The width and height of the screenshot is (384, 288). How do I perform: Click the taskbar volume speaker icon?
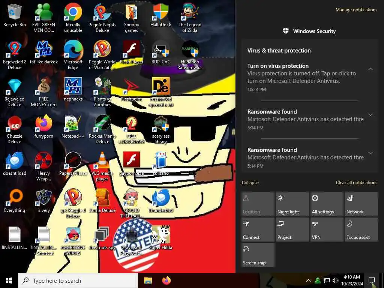coord(335,280)
